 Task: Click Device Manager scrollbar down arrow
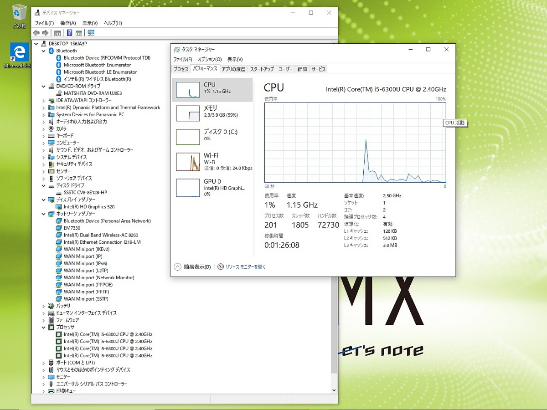(x=334, y=390)
